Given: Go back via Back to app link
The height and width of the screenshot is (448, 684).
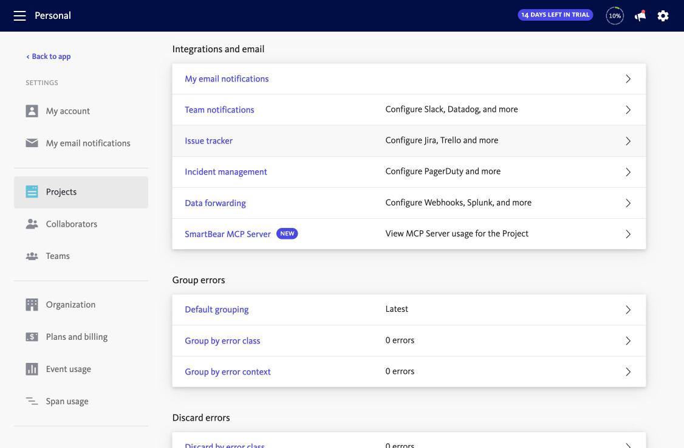Looking at the screenshot, I should pyautogui.click(x=49, y=57).
